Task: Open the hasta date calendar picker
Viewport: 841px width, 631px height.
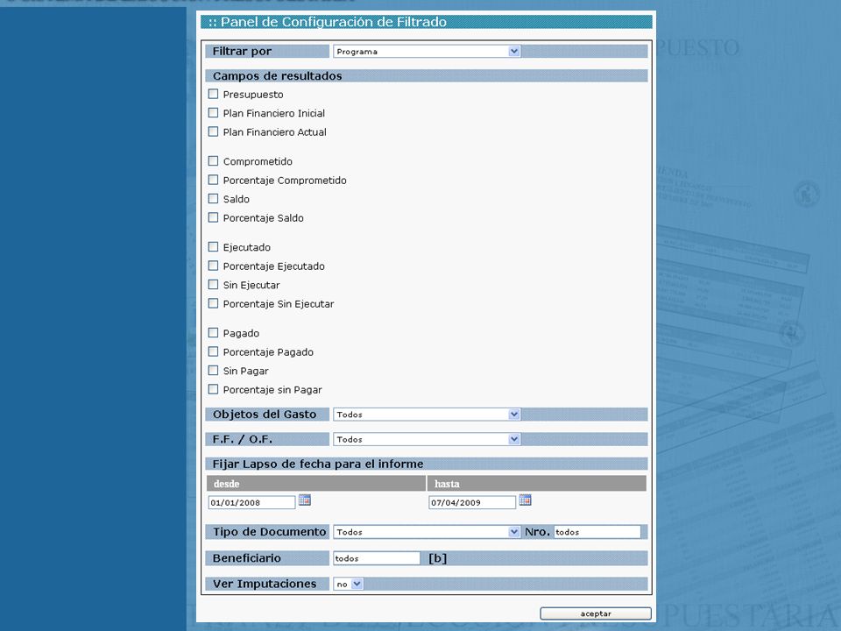Action: click(525, 500)
